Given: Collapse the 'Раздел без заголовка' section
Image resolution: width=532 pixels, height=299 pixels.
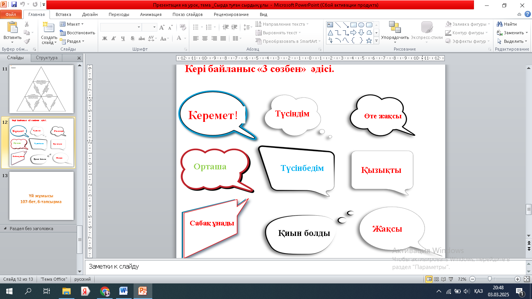Looking at the screenshot, I should (5, 229).
